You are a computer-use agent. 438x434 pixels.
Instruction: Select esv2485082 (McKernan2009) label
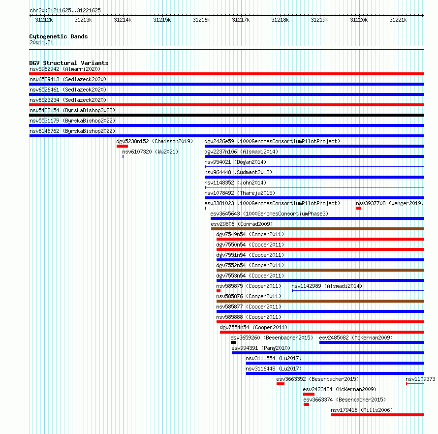pos(356,338)
